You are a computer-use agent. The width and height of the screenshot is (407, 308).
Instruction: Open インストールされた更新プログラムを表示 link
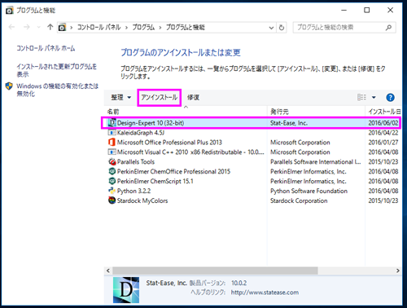(56, 70)
